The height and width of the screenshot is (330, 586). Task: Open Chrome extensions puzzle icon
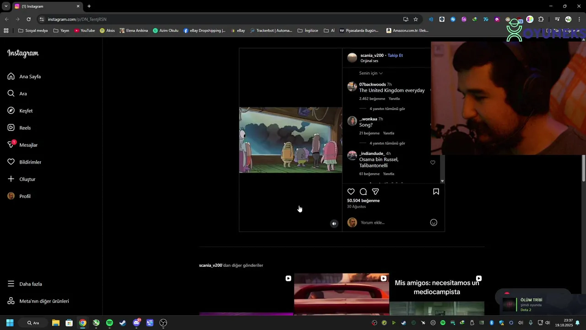pyautogui.click(x=541, y=19)
